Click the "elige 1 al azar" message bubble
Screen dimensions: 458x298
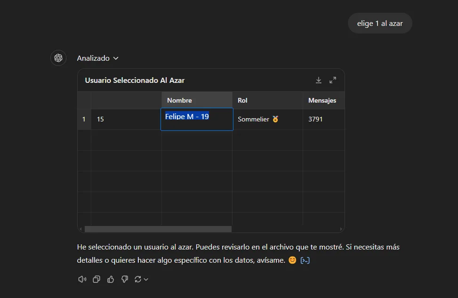pos(380,24)
